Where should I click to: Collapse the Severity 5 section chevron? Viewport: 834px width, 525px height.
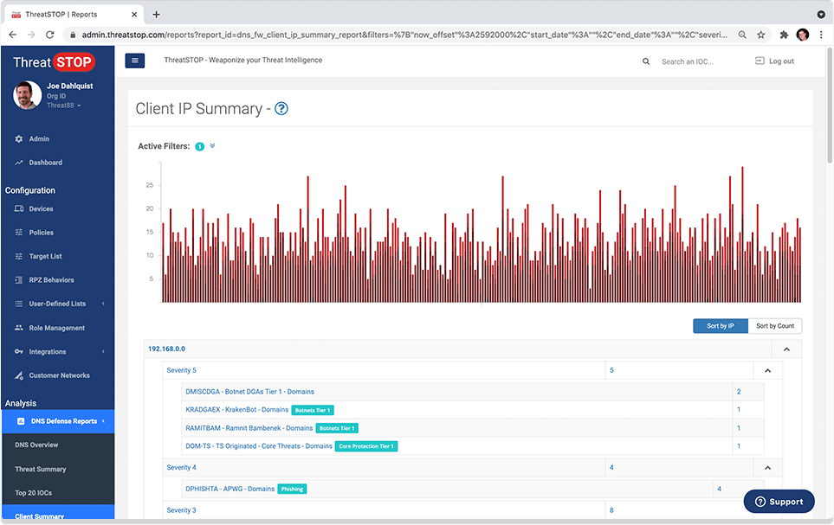coord(767,370)
